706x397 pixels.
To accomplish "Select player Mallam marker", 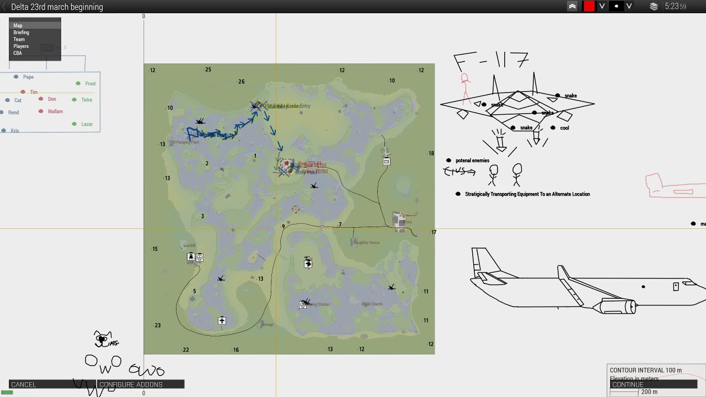I will tap(41, 111).
